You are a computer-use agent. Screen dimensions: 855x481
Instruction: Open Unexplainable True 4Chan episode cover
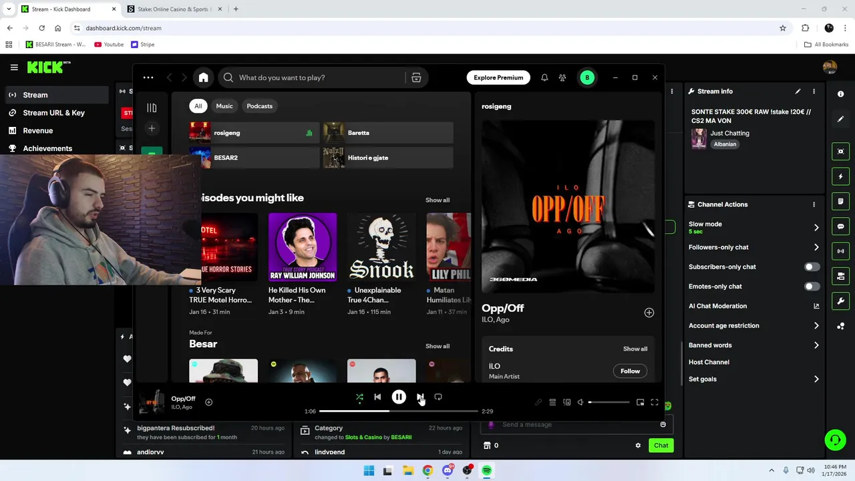381,247
